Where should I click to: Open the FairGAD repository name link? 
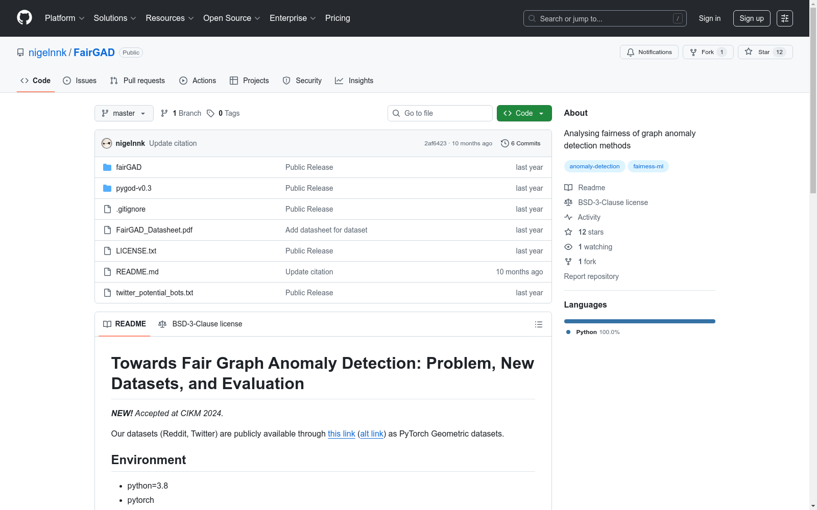[94, 53]
